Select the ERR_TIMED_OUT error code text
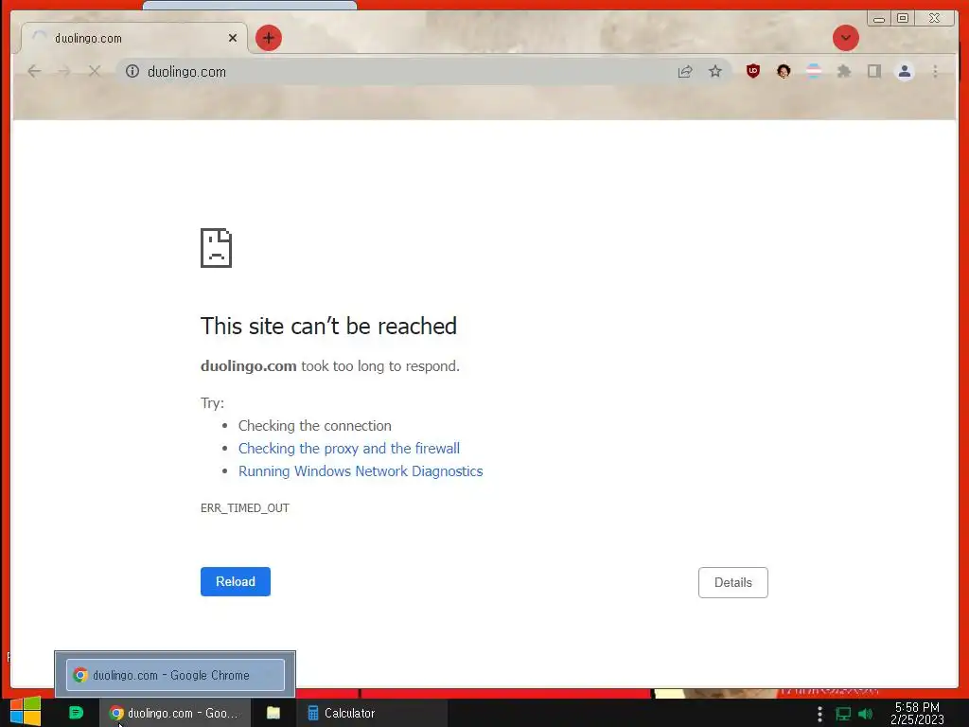 pyautogui.click(x=245, y=508)
